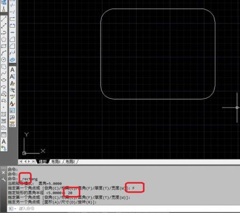Select the Extend tool in modify toolbar
This screenshot has width=240, height=213.
(x=12, y=12)
